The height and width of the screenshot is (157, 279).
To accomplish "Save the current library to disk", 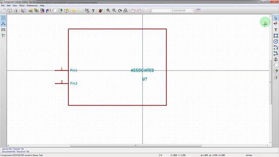I will tap(4, 10).
